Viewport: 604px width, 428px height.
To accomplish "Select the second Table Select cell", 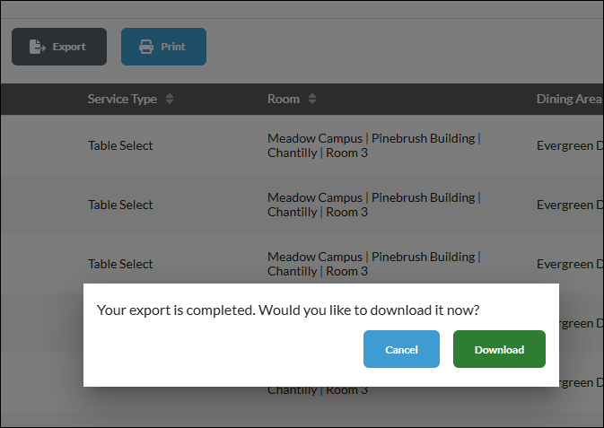I will coord(120,205).
